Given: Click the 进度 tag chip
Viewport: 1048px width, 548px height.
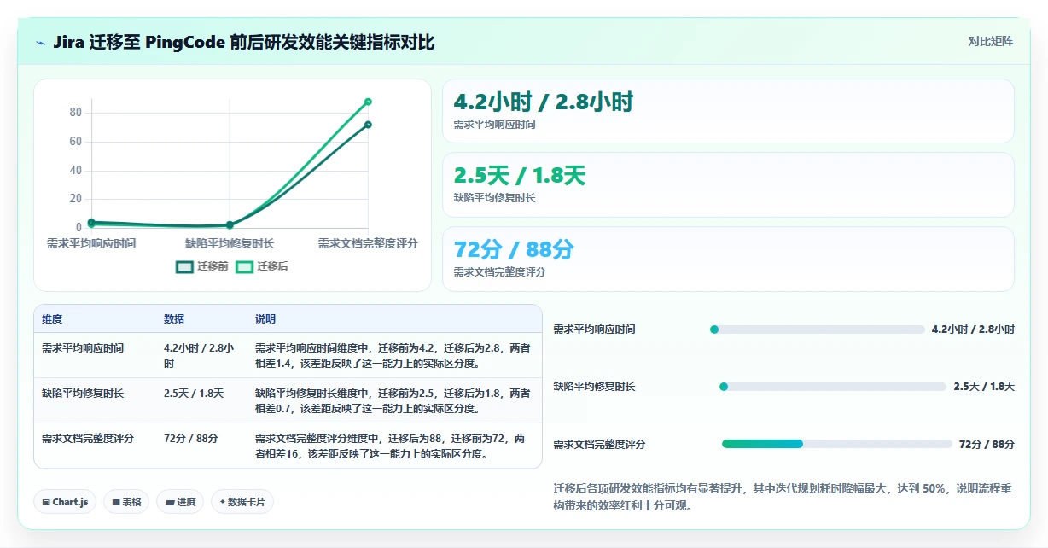Looking at the screenshot, I should pos(180,502).
